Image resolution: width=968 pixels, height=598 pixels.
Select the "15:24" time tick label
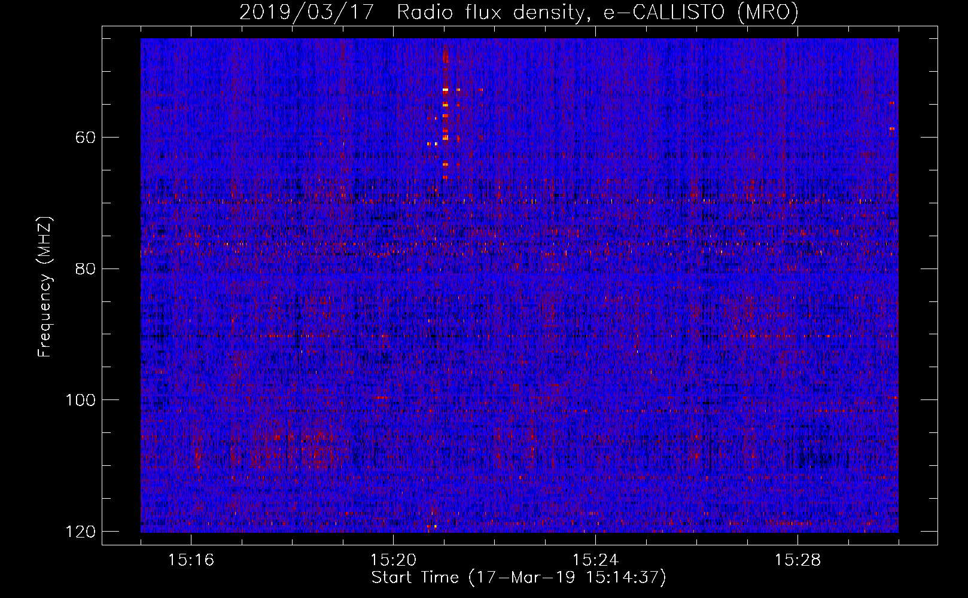click(595, 560)
